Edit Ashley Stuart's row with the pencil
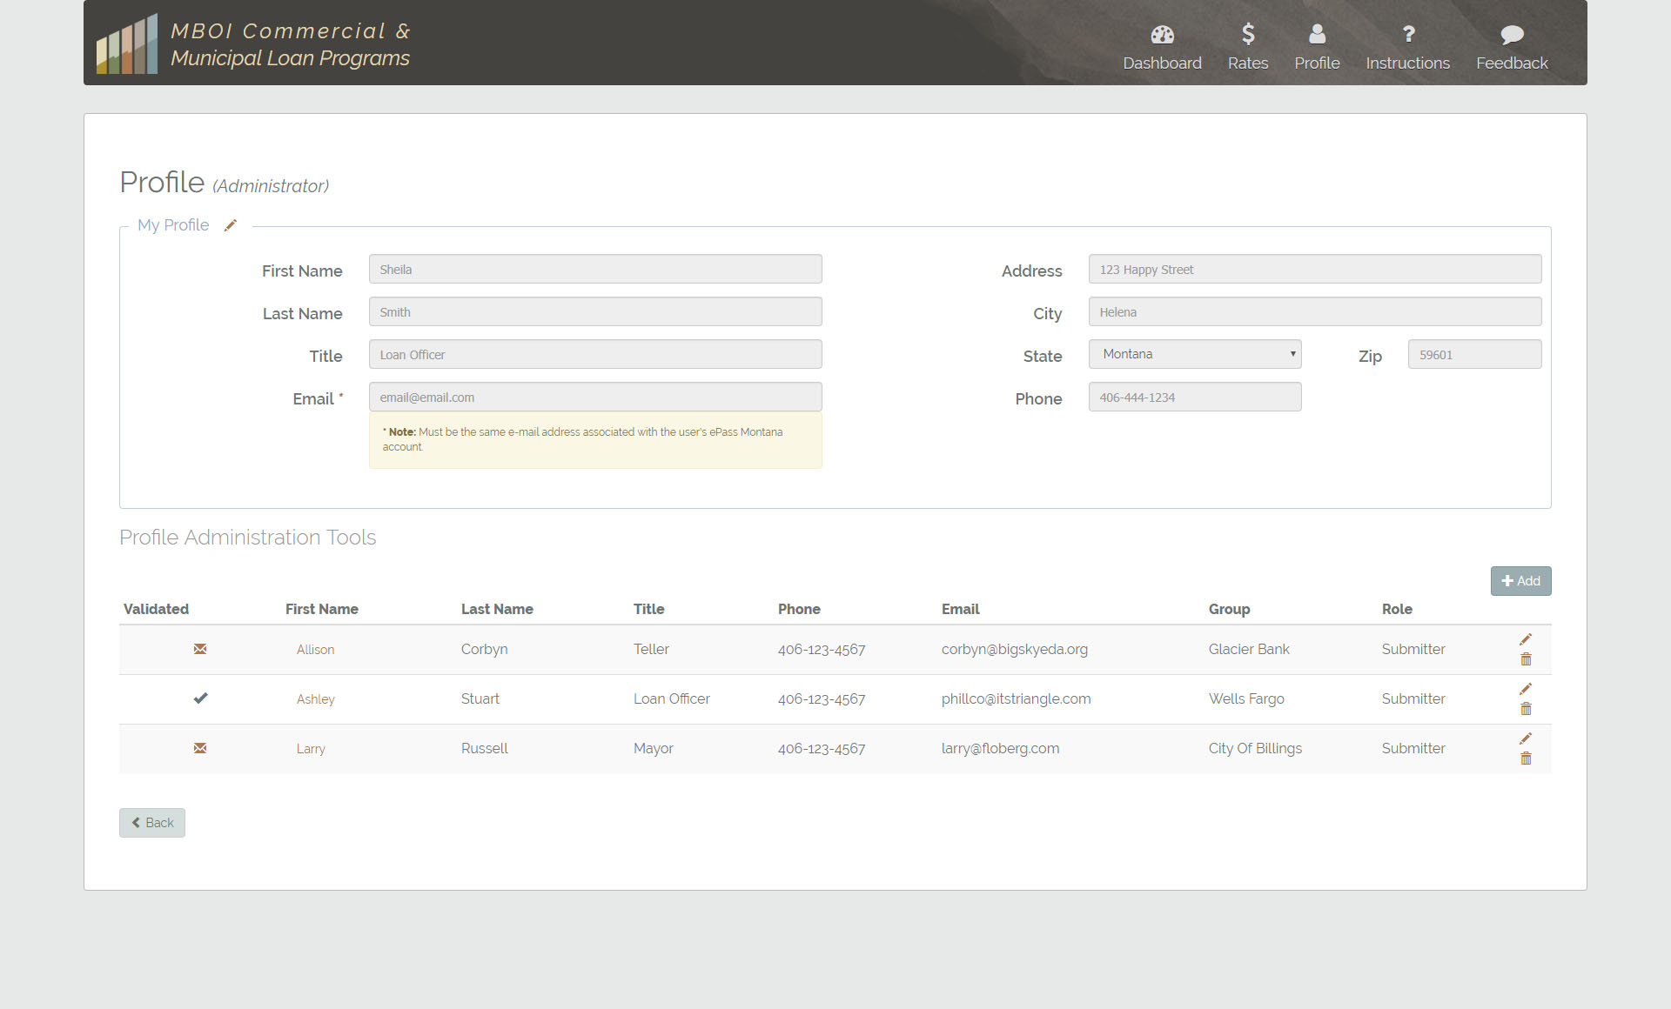1671x1009 pixels. tap(1526, 689)
